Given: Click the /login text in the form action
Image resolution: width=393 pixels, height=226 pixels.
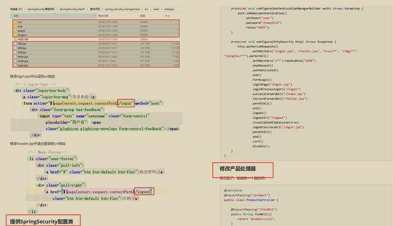Looking at the screenshot, I should point(126,103).
